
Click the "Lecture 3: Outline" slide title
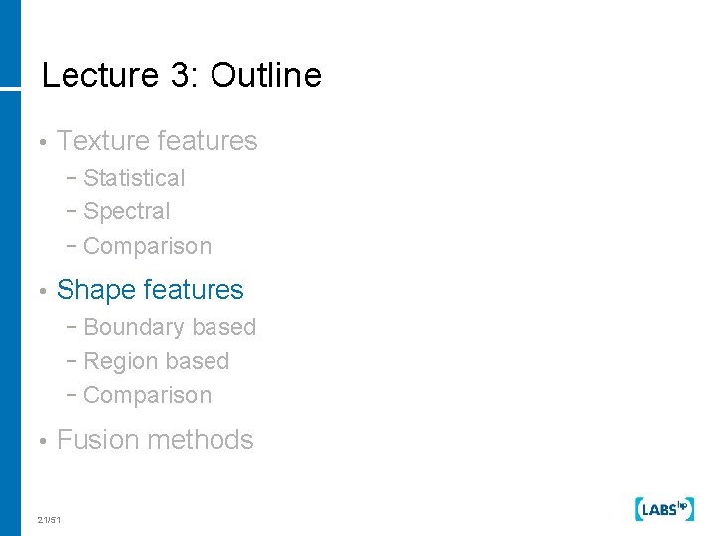182,75
